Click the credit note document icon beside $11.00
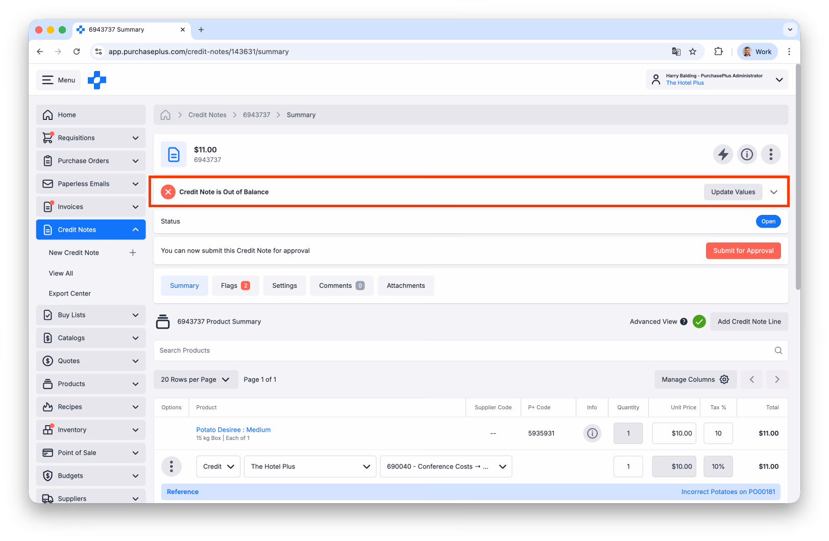829x541 pixels. [x=174, y=154]
